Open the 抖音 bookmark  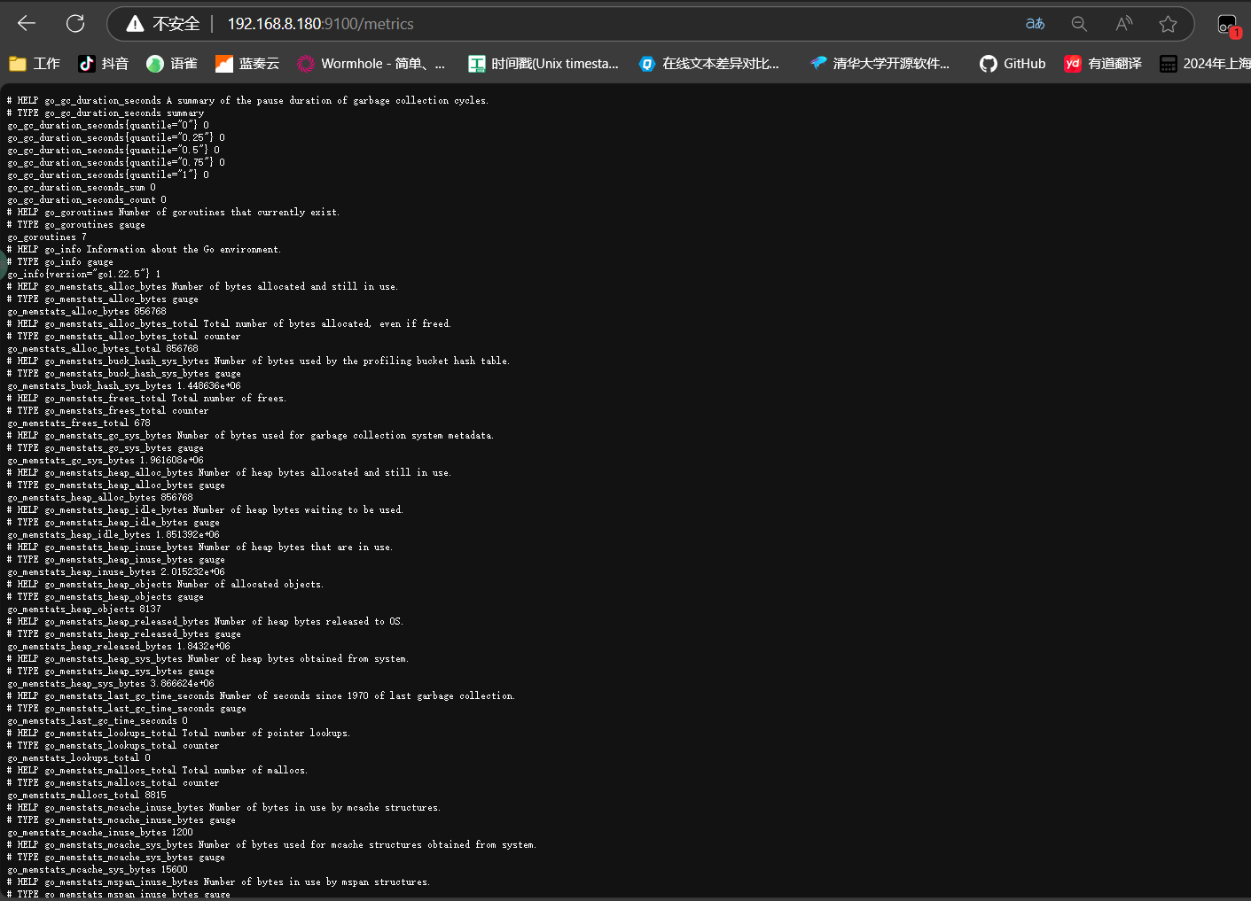click(x=103, y=64)
